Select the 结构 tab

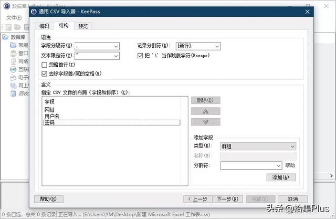[64, 26]
